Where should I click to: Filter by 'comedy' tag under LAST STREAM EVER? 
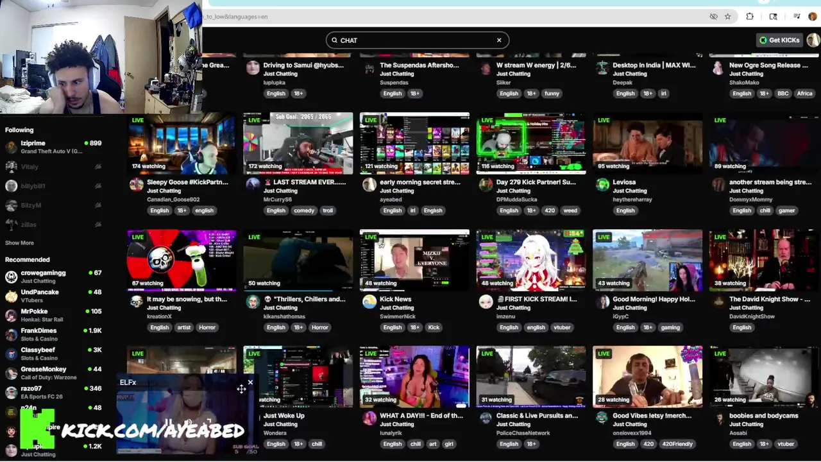(304, 210)
